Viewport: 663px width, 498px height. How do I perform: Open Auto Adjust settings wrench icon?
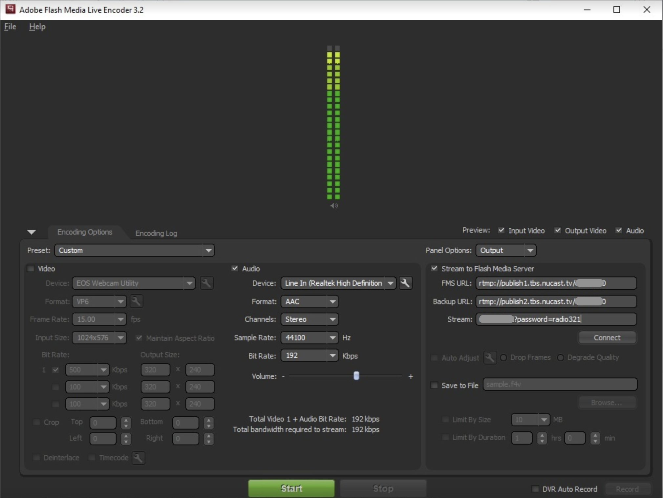point(490,357)
